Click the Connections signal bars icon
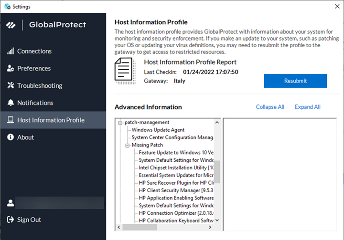The image size is (344, 240). pos(11,52)
